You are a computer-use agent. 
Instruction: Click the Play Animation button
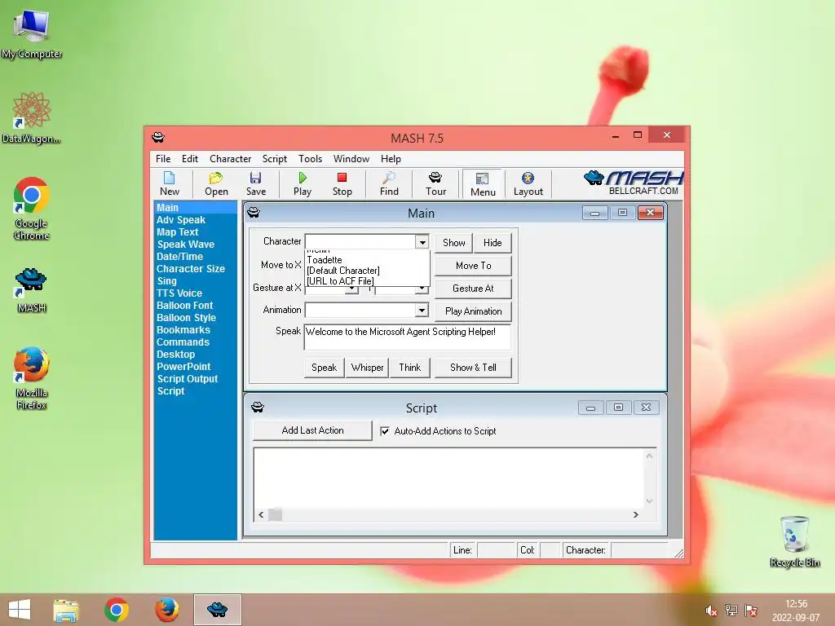474,311
